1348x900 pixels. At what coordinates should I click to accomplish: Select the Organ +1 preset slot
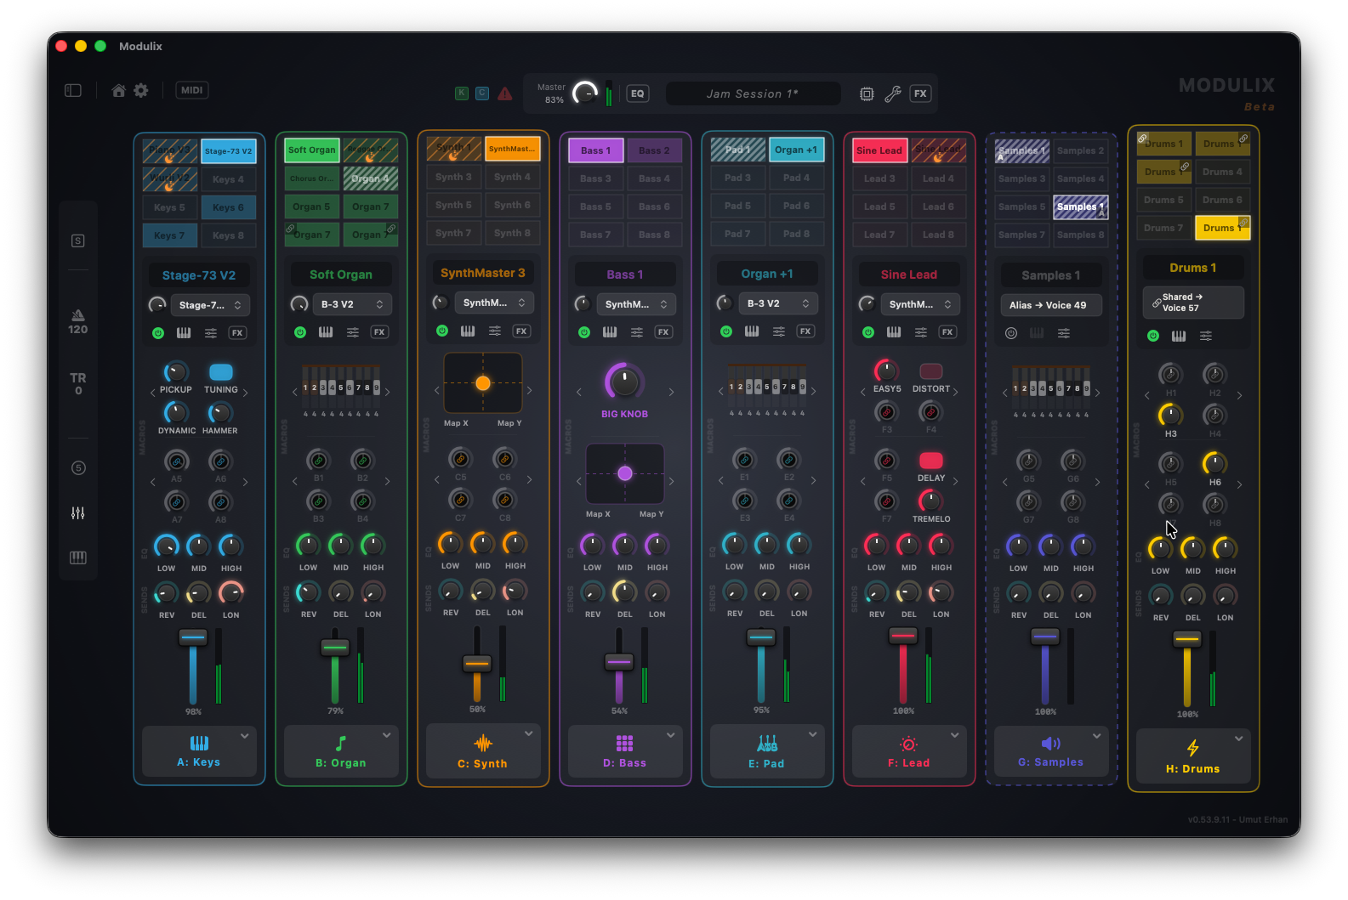tap(797, 150)
